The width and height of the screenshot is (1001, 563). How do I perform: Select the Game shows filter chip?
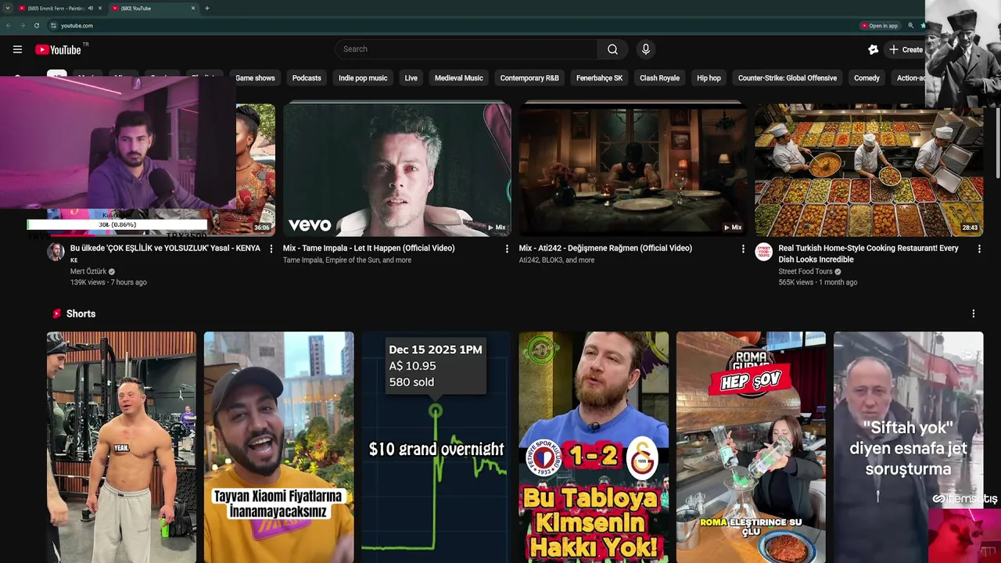click(255, 78)
